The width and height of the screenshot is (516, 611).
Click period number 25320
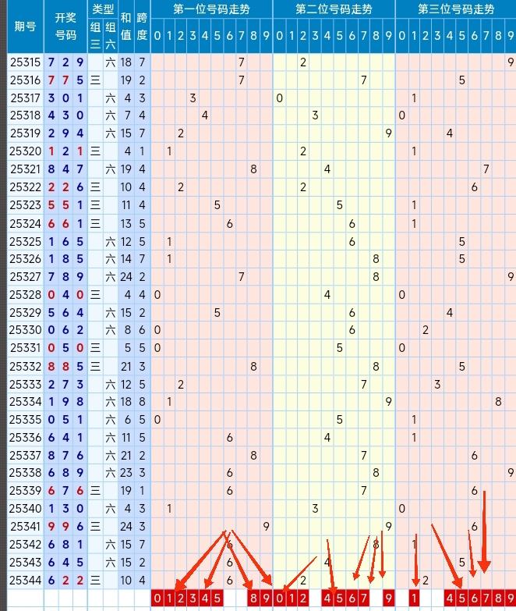click(25, 151)
